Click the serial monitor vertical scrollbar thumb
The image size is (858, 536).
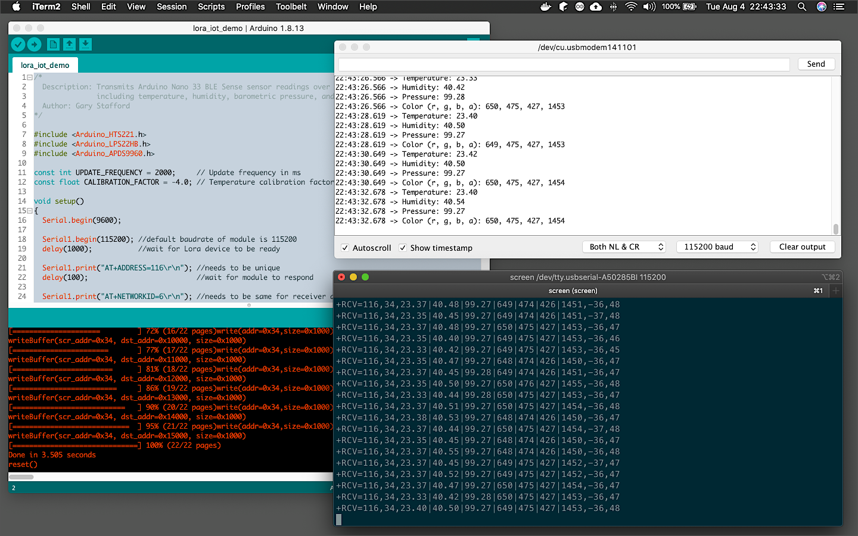click(x=836, y=229)
